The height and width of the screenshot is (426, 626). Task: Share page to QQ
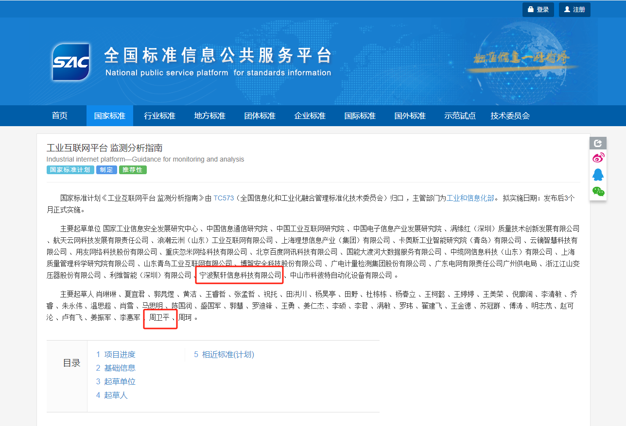pos(598,175)
